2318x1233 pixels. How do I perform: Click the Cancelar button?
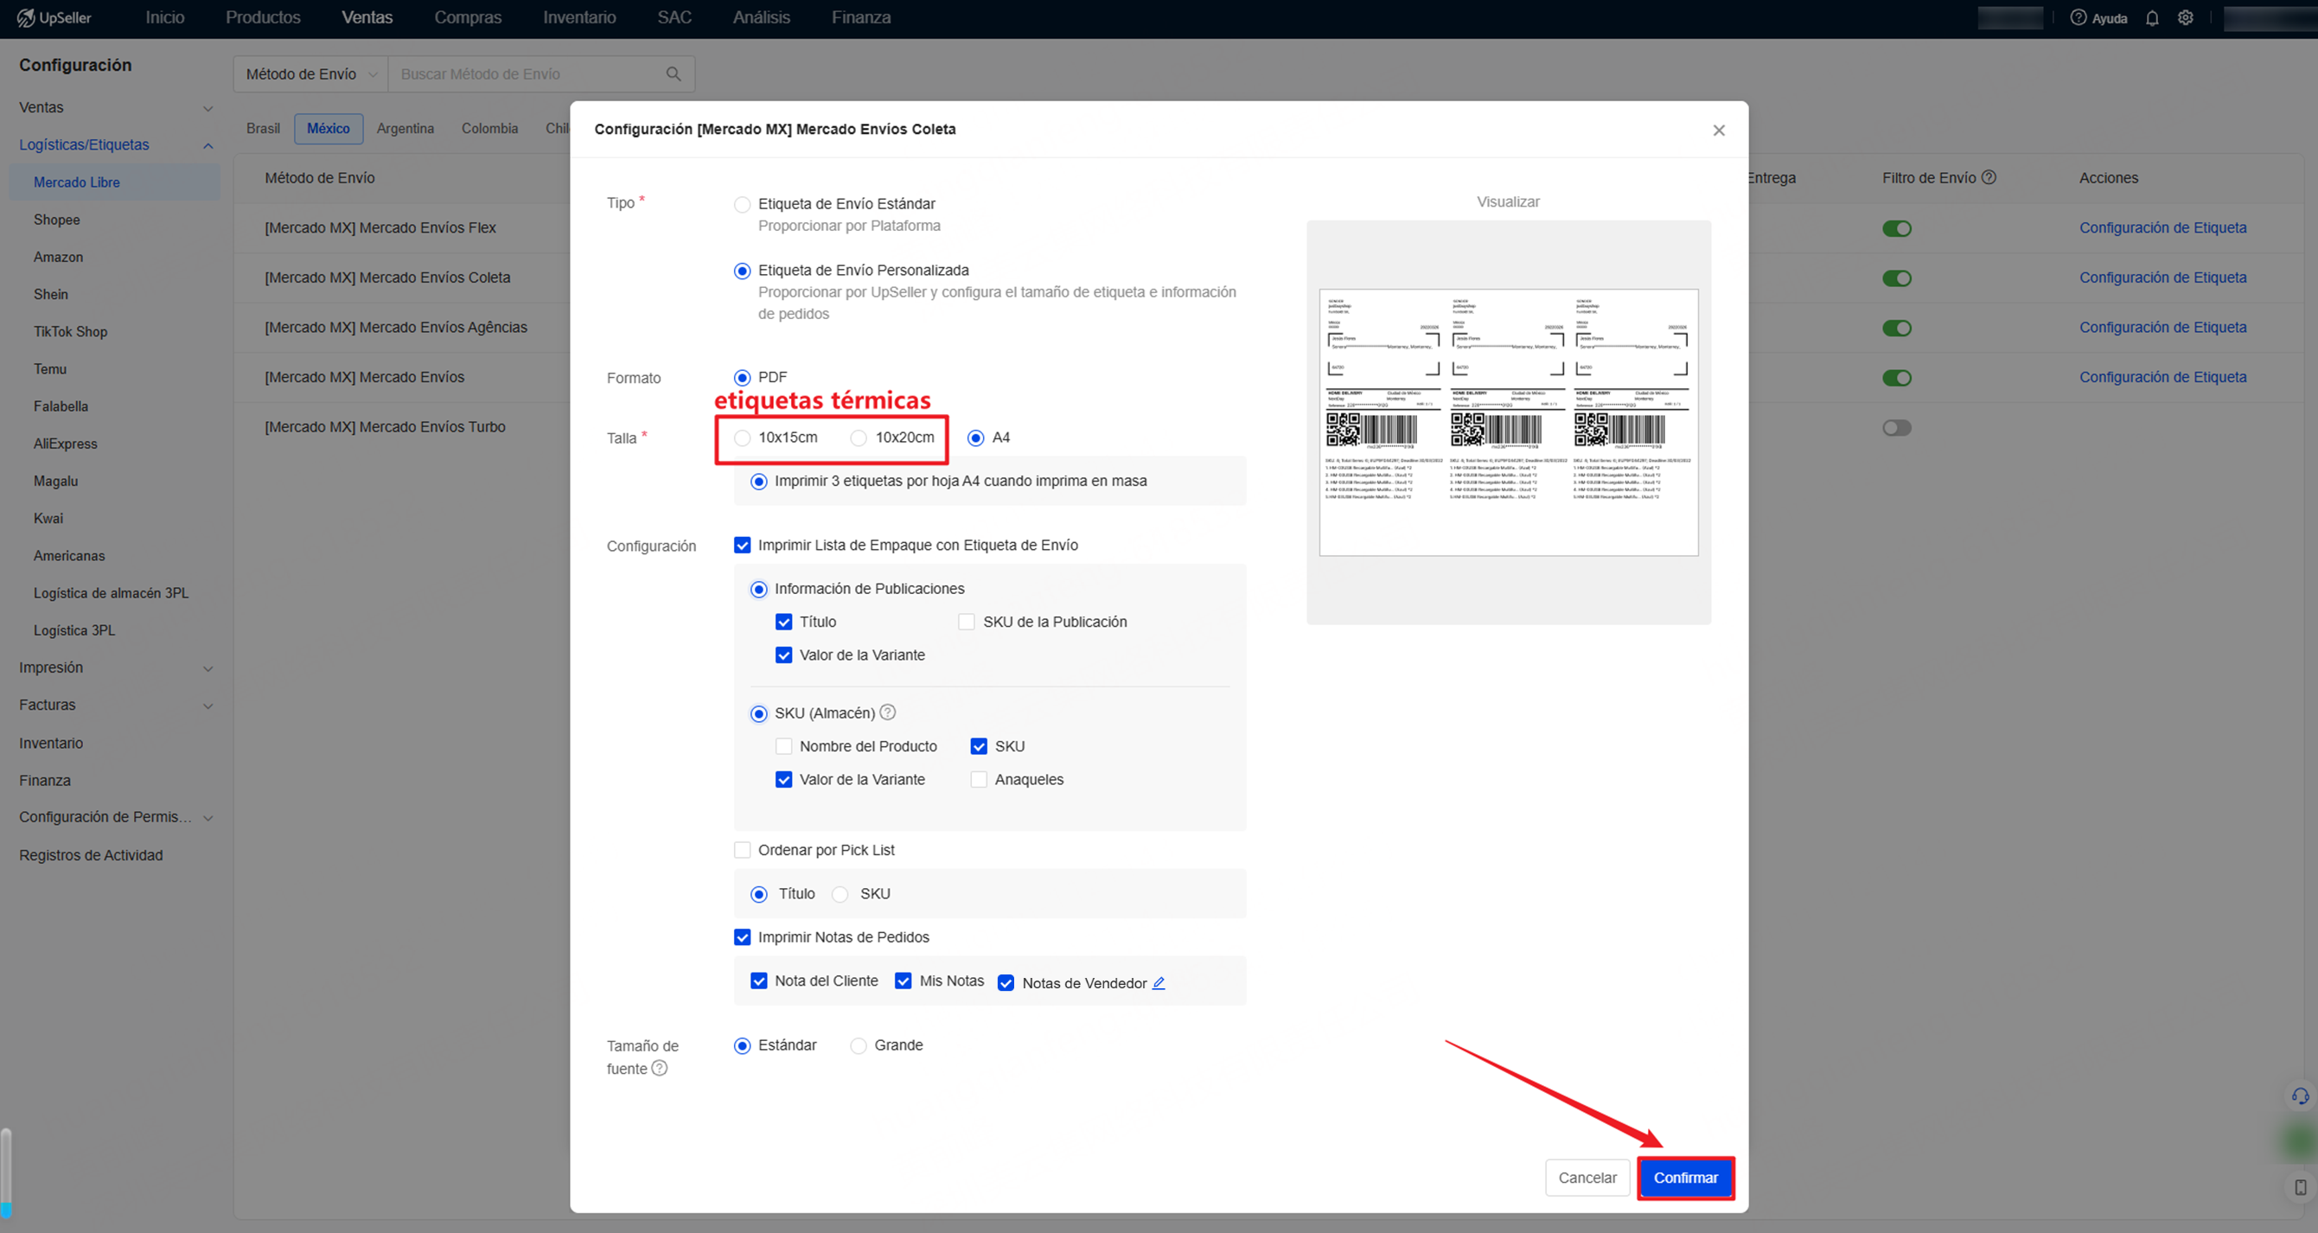coord(1587,1177)
